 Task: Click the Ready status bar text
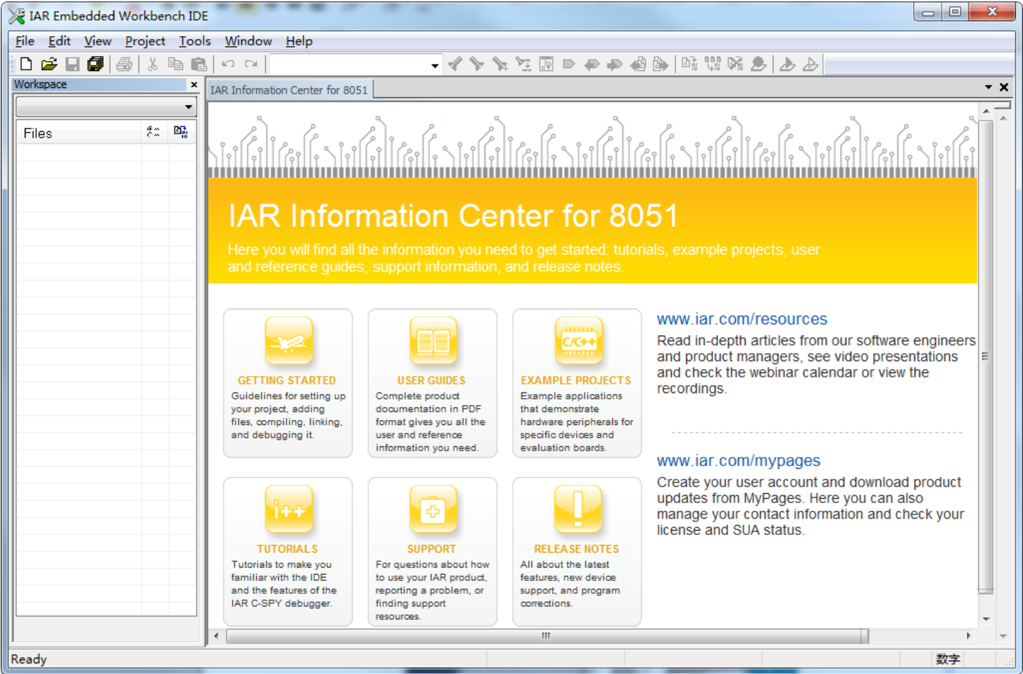tap(29, 659)
